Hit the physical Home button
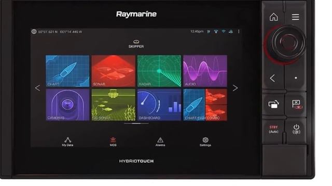This screenshot has width=332, height=186. (x=273, y=17)
